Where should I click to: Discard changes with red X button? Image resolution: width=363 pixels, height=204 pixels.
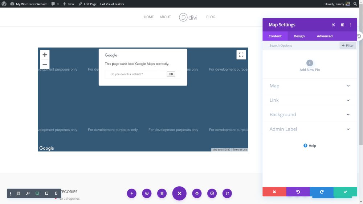[x=274, y=192]
